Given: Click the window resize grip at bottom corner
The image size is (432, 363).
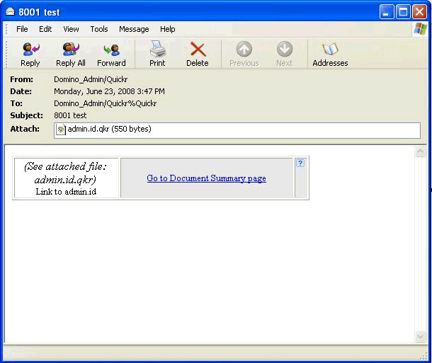Looking at the screenshot, I should click(424, 356).
